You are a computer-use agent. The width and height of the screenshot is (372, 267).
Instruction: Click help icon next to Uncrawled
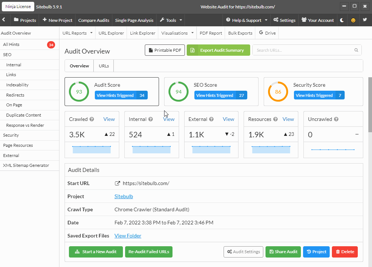click(336, 119)
